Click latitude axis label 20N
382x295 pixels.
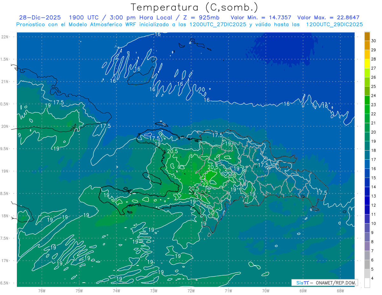pyautogui.click(x=5, y=126)
